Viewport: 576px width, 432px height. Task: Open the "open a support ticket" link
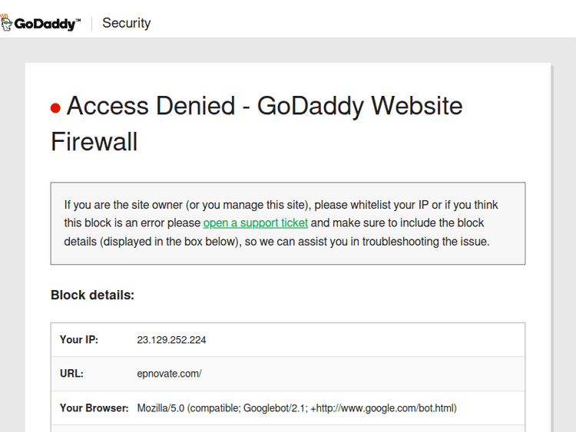[255, 223]
